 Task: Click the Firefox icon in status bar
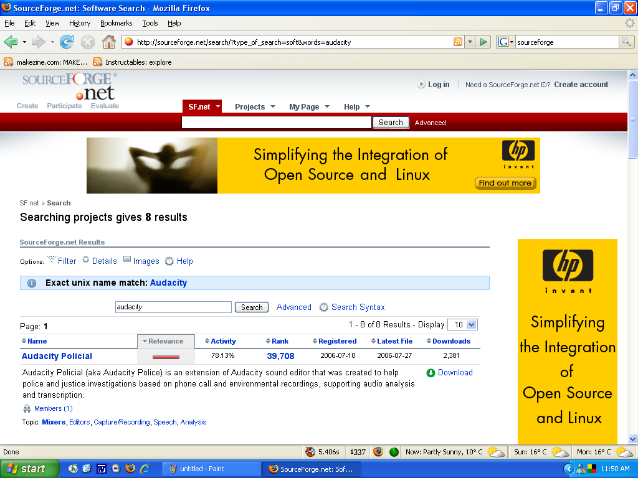click(x=378, y=452)
